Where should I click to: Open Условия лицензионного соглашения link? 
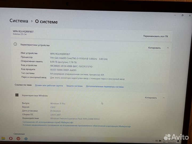(77, 126)
